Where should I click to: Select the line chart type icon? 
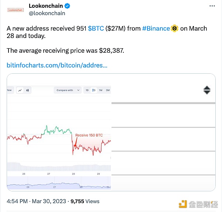(x=20, y=90)
